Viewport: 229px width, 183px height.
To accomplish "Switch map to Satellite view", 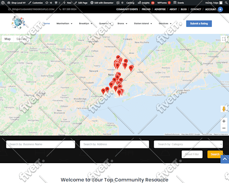I will click(x=22, y=39).
